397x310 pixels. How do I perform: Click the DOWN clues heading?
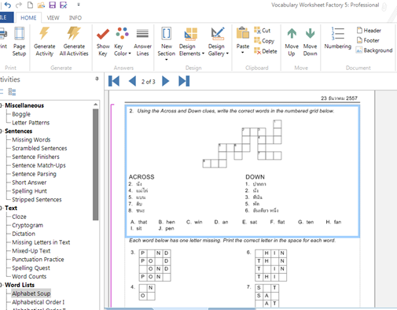coord(255,177)
